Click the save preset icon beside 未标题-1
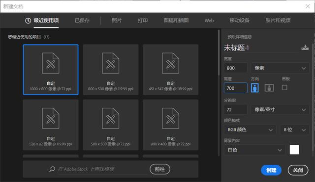Viewport: 315px width, 182px height. (x=305, y=48)
